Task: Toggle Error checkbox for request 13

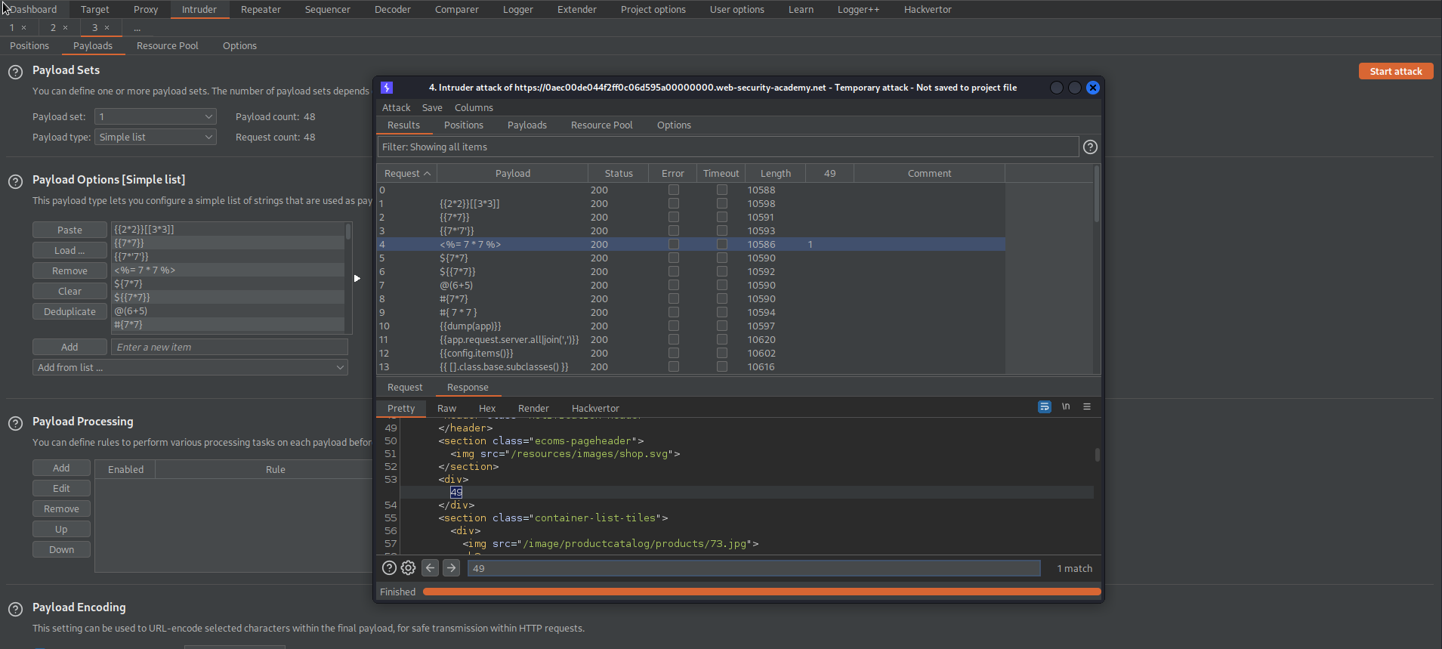Action: pyautogui.click(x=674, y=367)
